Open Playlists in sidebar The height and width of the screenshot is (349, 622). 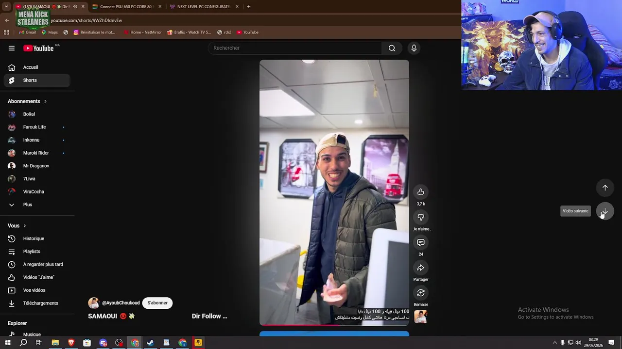coord(37,252)
